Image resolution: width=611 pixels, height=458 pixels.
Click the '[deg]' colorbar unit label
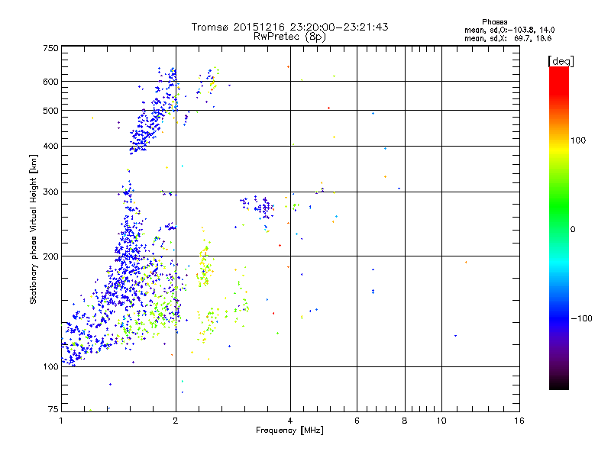561,61
